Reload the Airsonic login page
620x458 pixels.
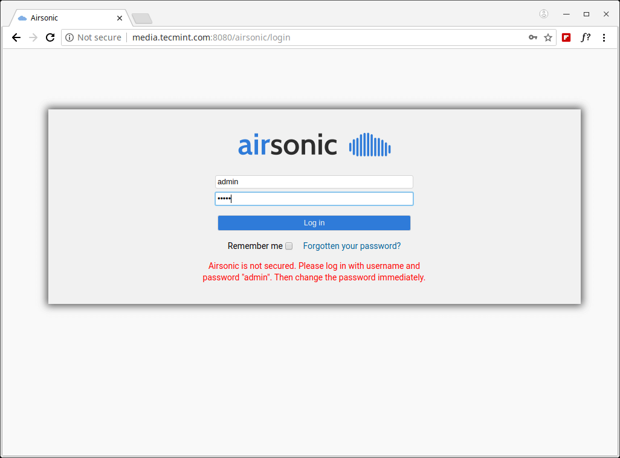[x=50, y=37]
